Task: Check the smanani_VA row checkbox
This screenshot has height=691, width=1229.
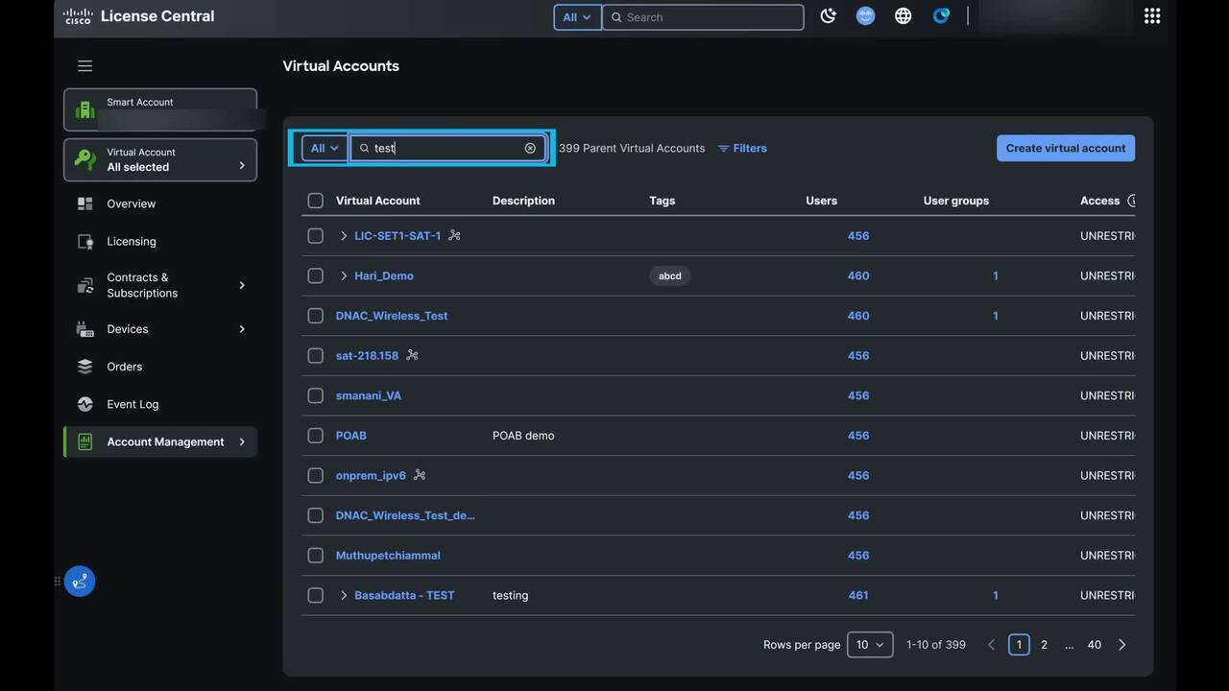Action: click(315, 395)
